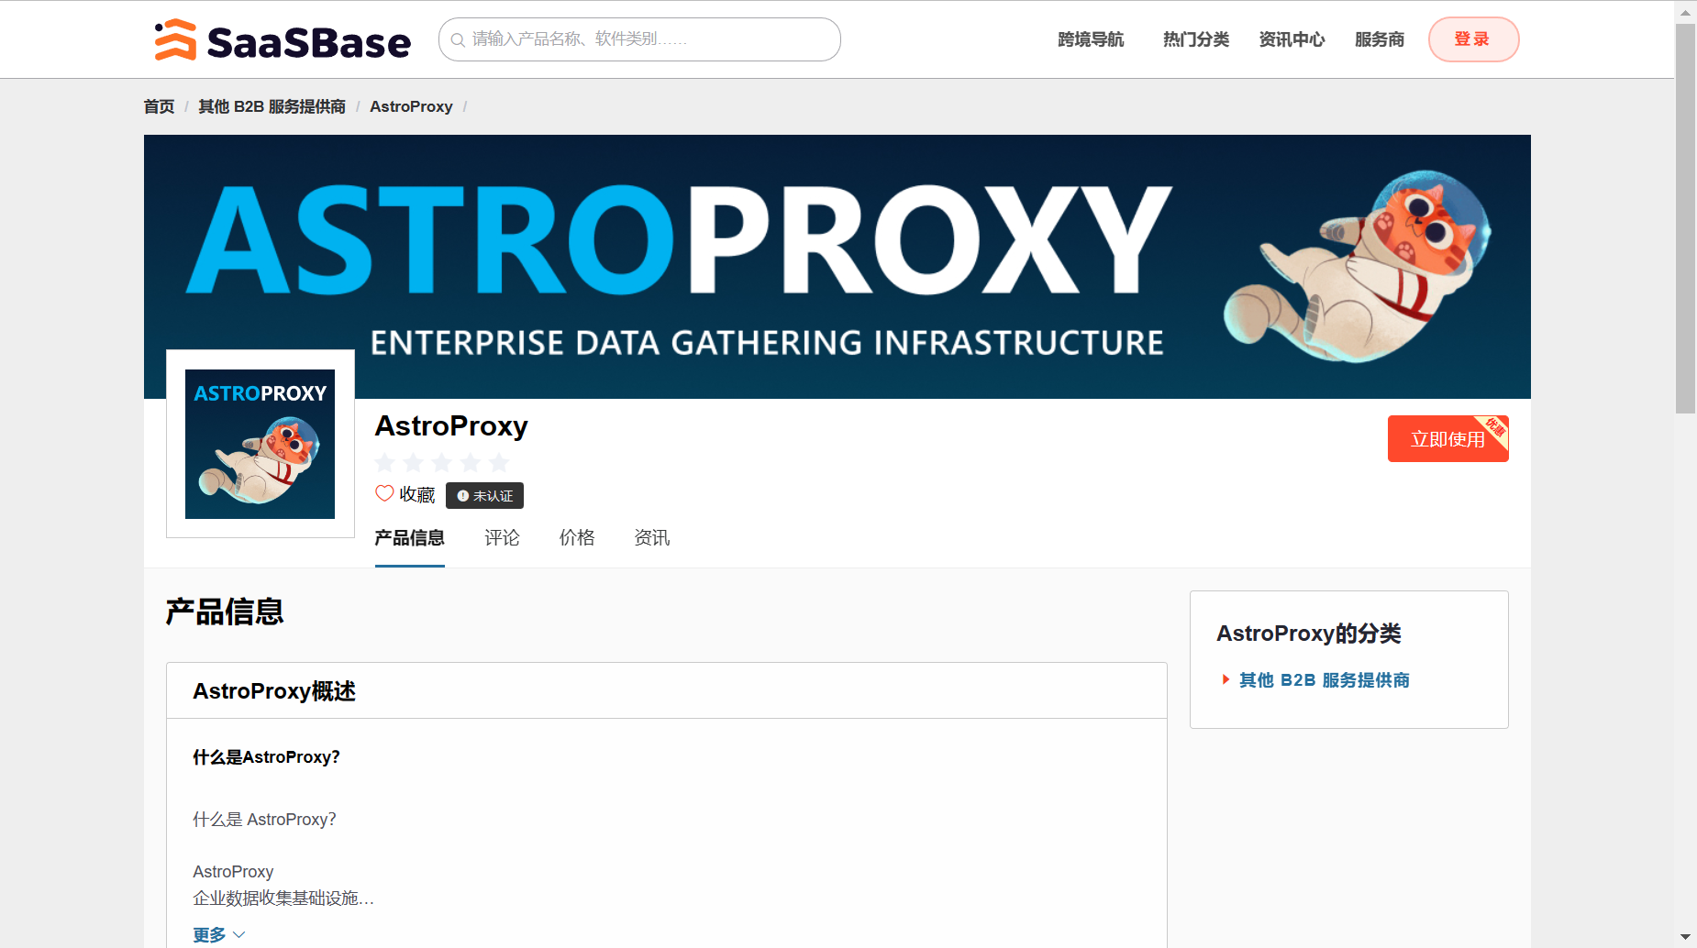Click the 产品信息 section heading

click(x=225, y=612)
